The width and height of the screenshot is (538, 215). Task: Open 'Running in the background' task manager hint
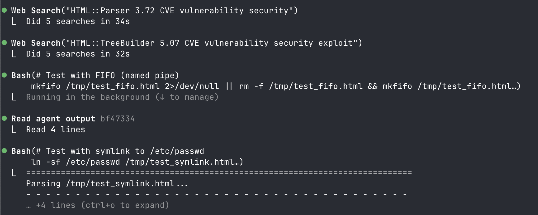(x=122, y=97)
